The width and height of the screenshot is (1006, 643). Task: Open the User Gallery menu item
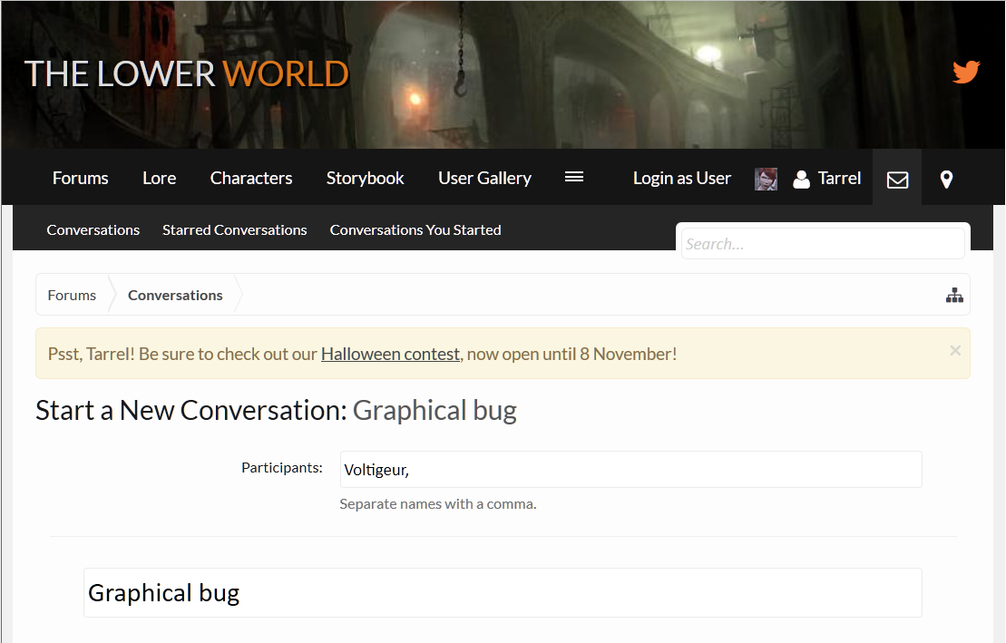coord(484,179)
